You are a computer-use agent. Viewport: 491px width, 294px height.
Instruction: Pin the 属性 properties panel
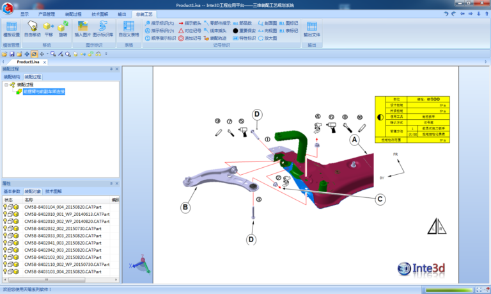click(111, 183)
